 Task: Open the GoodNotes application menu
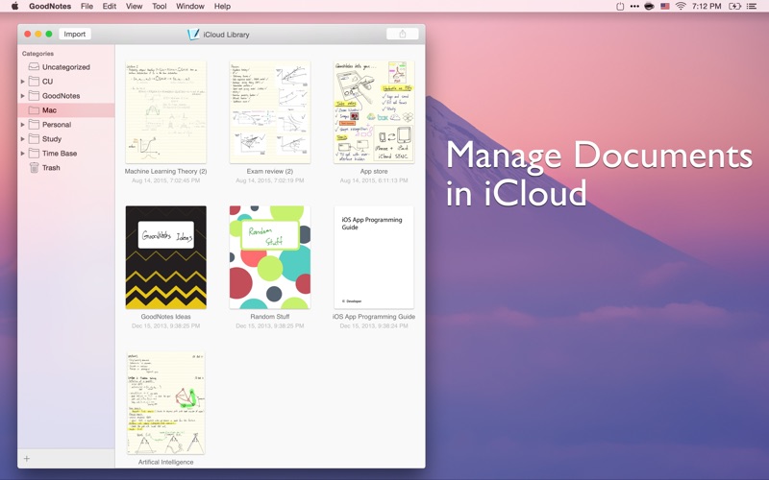coord(50,6)
